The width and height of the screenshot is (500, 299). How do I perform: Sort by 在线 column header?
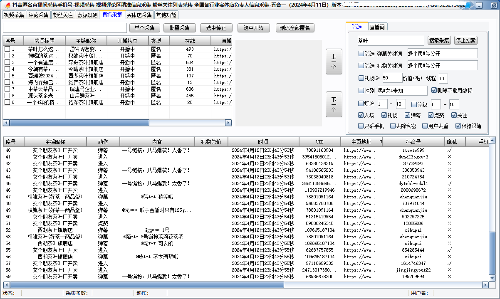pyautogui.click(x=190, y=41)
